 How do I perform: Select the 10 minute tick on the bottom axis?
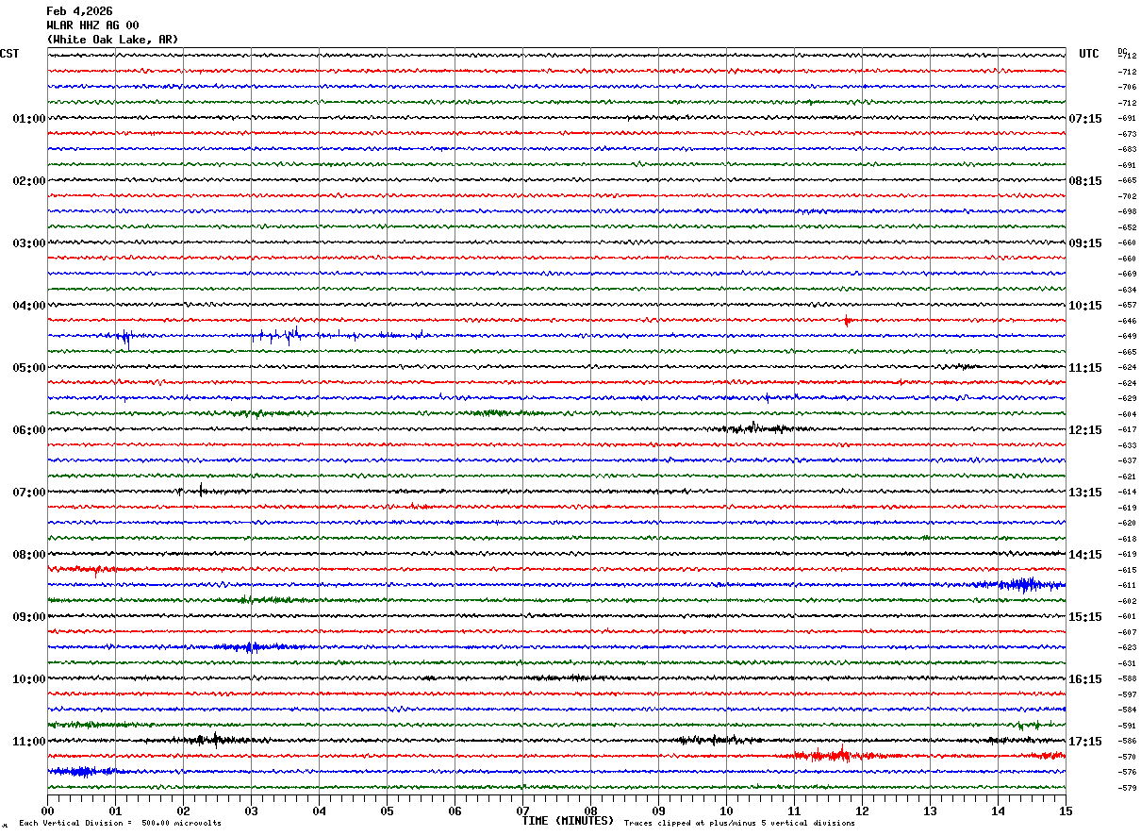[x=726, y=811]
